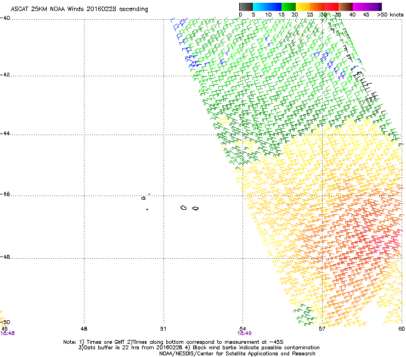
Task: Click the -48 latitude label
Action: (5, 256)
